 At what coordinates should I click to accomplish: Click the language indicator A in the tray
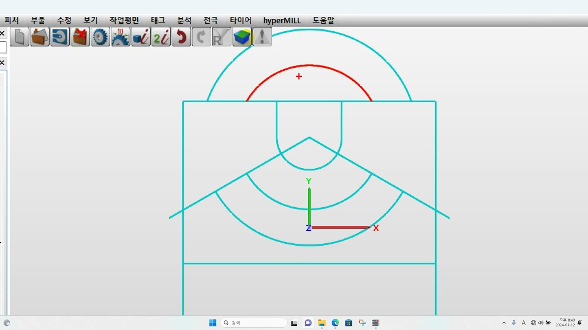pos(523,323)
